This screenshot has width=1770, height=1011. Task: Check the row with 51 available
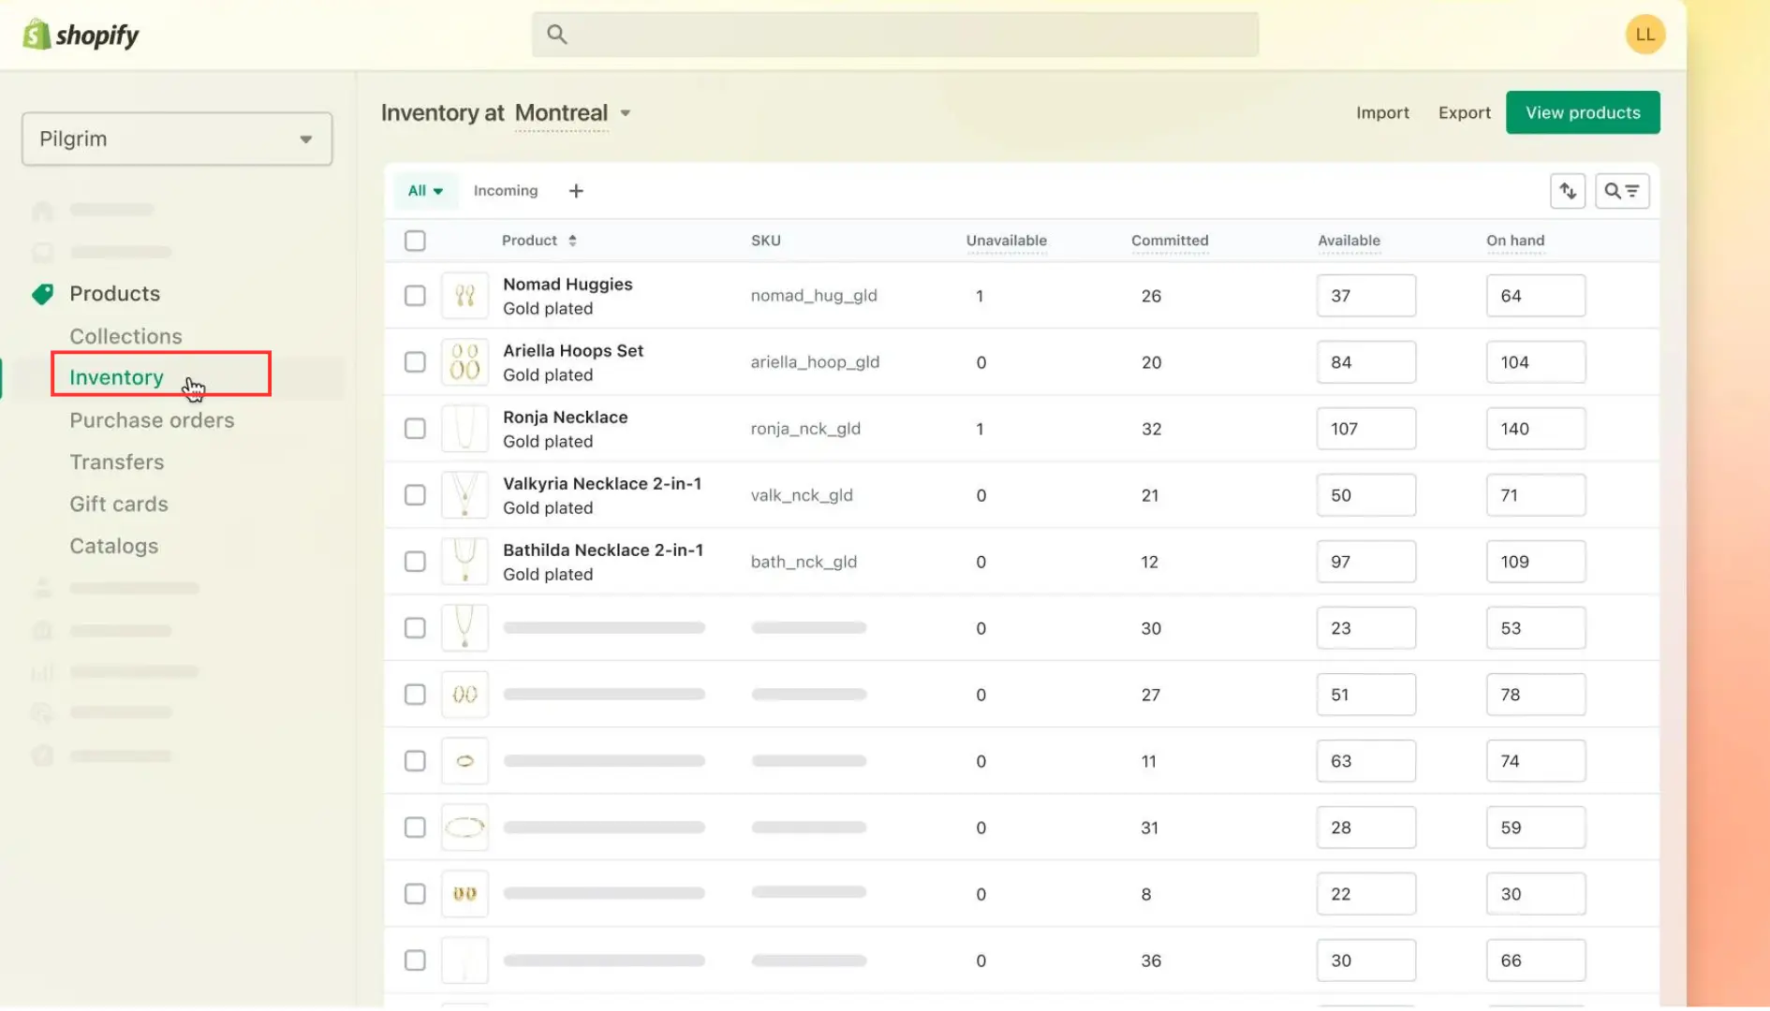415,695
